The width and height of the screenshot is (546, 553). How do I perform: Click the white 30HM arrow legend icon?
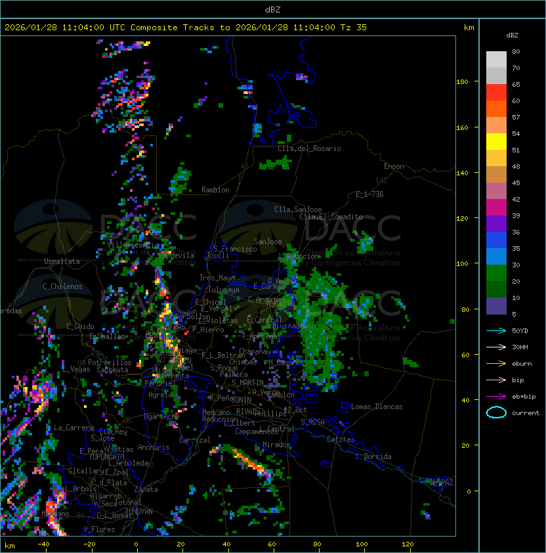[x=496, y=347]
